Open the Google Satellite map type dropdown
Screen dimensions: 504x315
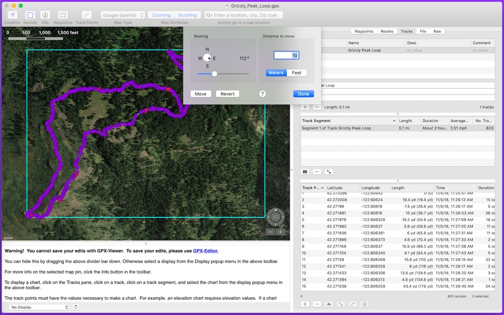coord(123,15)
